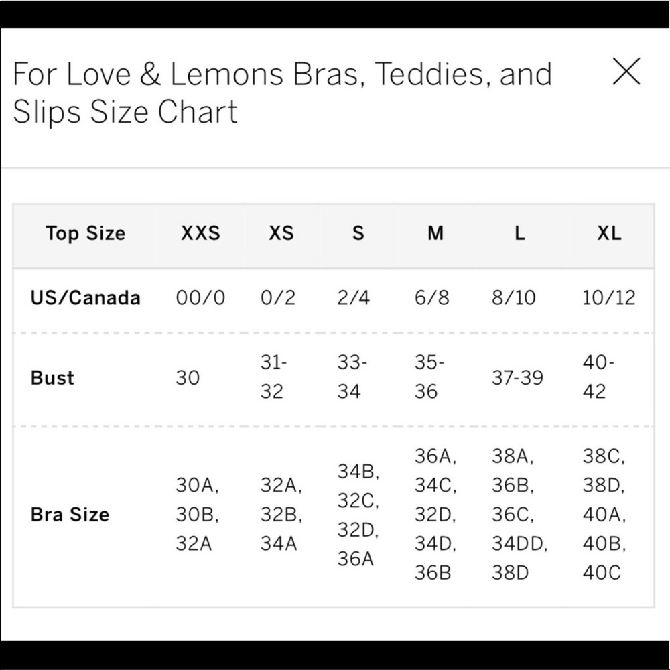The height and width of the screenshot is (670, 670).
Task: Click the 34DD bra size entry
Action: [x=519, y=543]
